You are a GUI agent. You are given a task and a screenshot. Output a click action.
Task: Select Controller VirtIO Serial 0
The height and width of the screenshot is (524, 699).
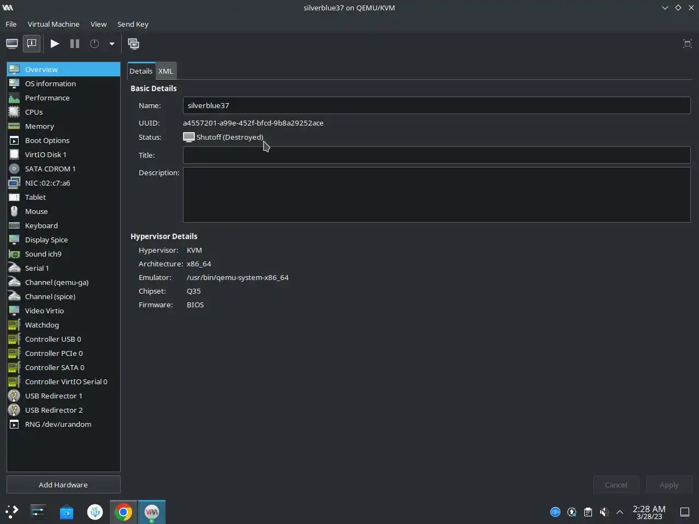click(63, 382)
